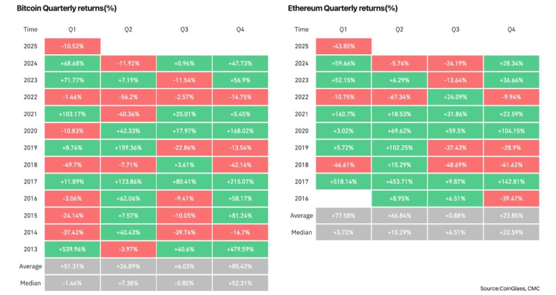Select the 2016 row label in Ethereum table
Viewport: 556px width, 295px height.
[x=301, y=198]
